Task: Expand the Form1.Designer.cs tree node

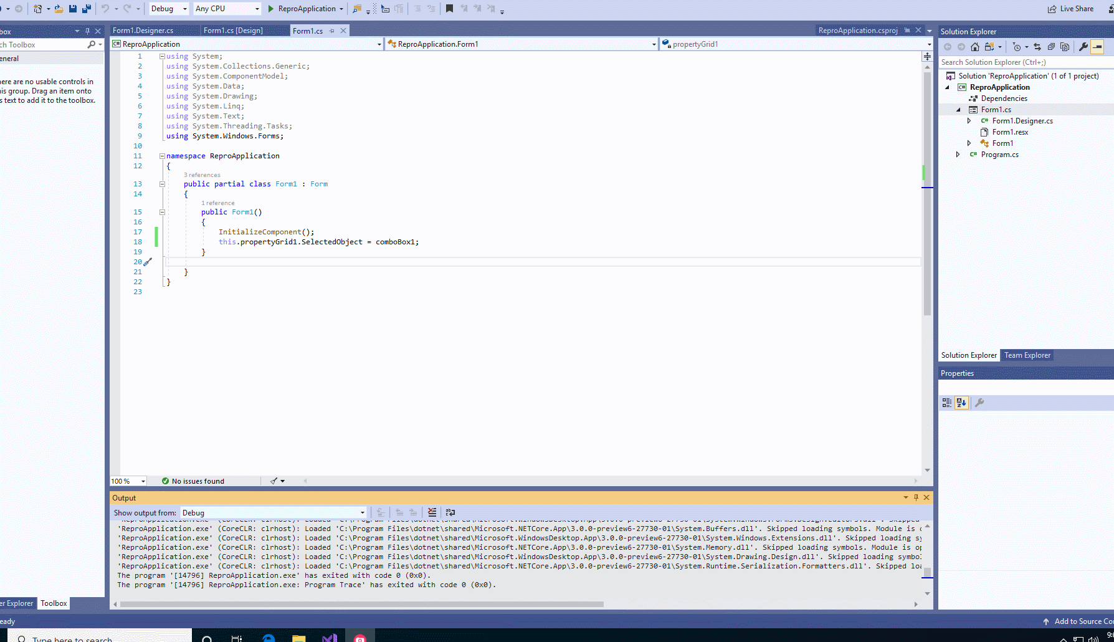Action: point(969,121)
